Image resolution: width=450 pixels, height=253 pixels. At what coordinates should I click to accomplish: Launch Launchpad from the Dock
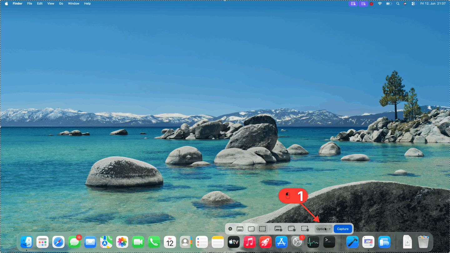[42, 242]
